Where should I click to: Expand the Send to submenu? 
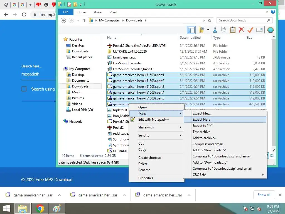[156, 135]
